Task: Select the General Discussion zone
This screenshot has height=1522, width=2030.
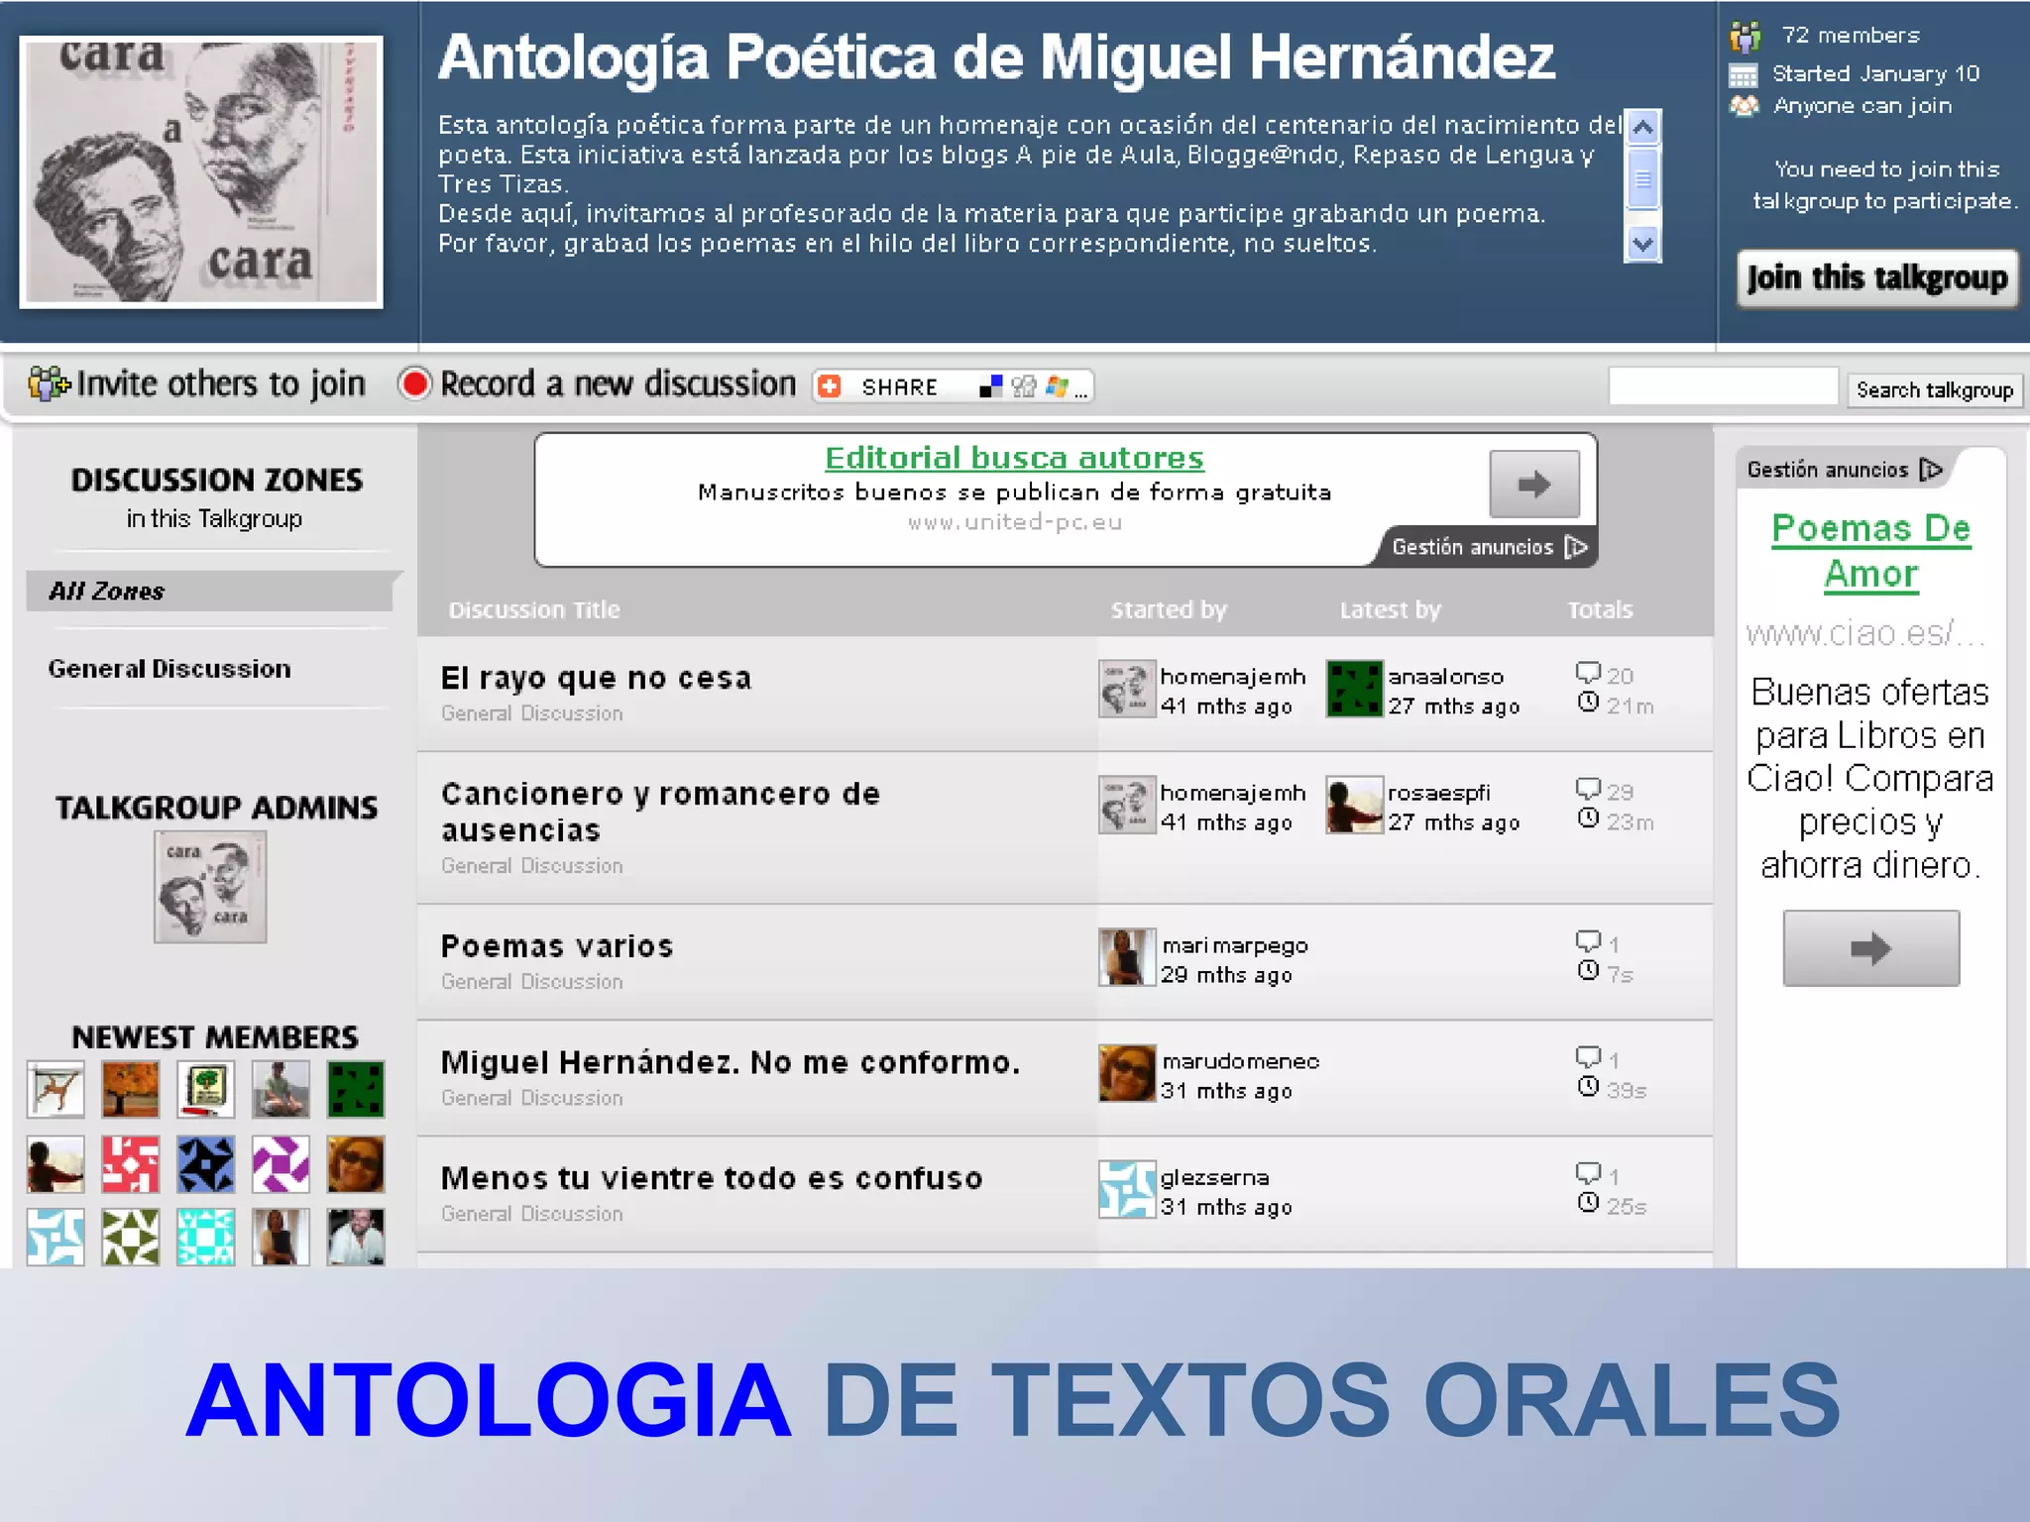Action: [x=169, y=669]
